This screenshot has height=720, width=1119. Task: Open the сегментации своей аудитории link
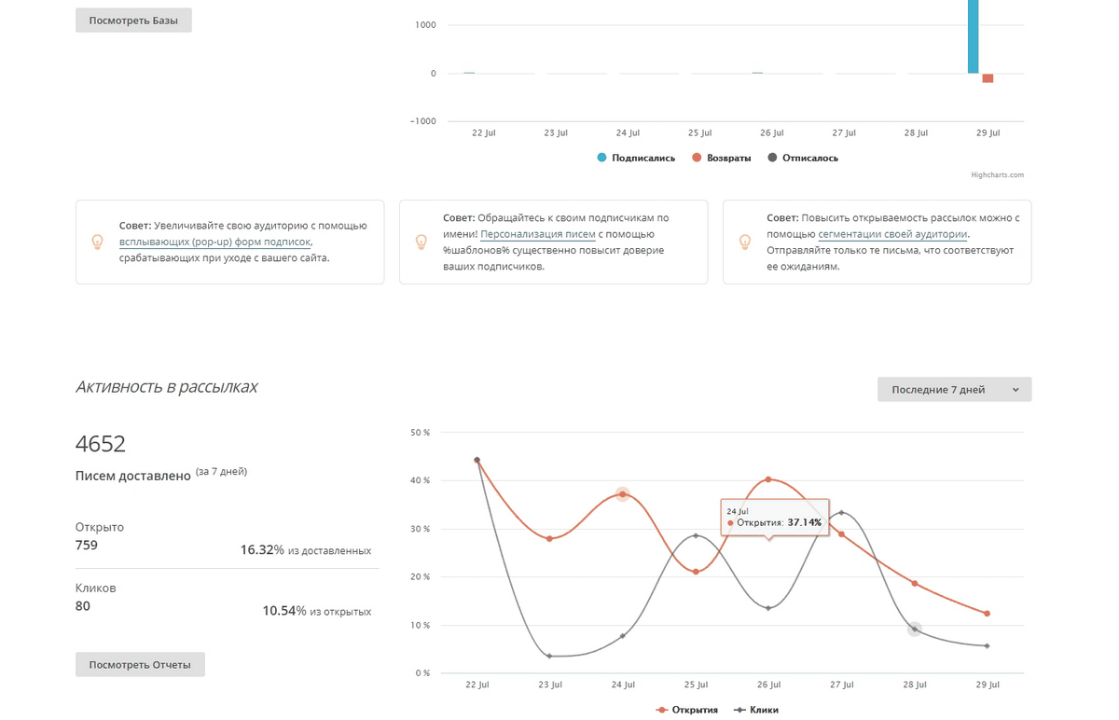892,234
